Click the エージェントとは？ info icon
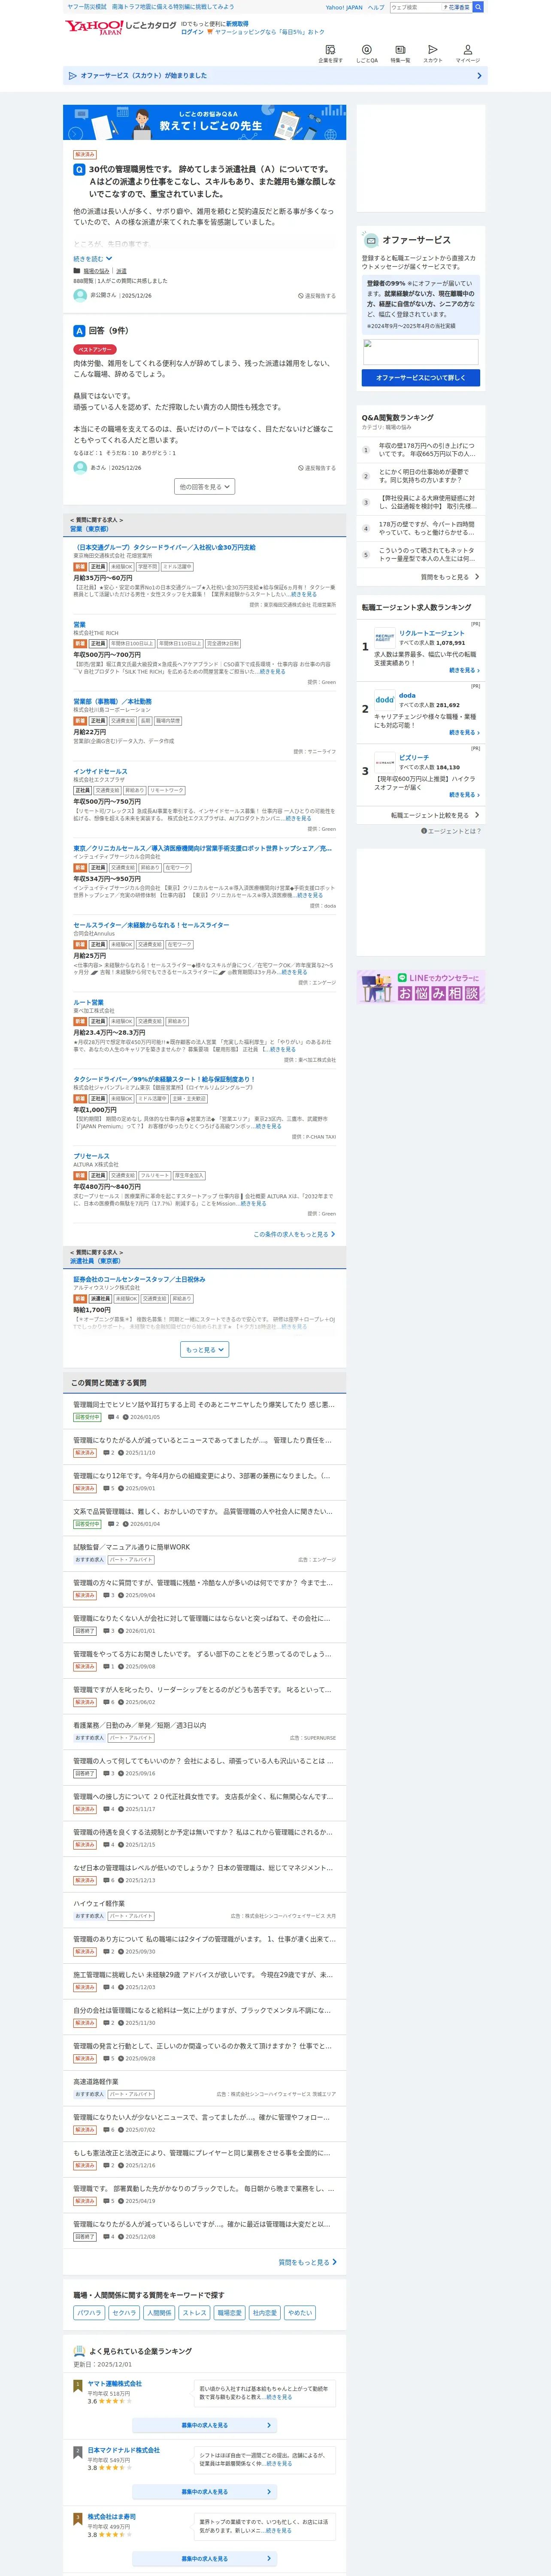The width and height of the screenshot is (551, 2576). point(424,831)
